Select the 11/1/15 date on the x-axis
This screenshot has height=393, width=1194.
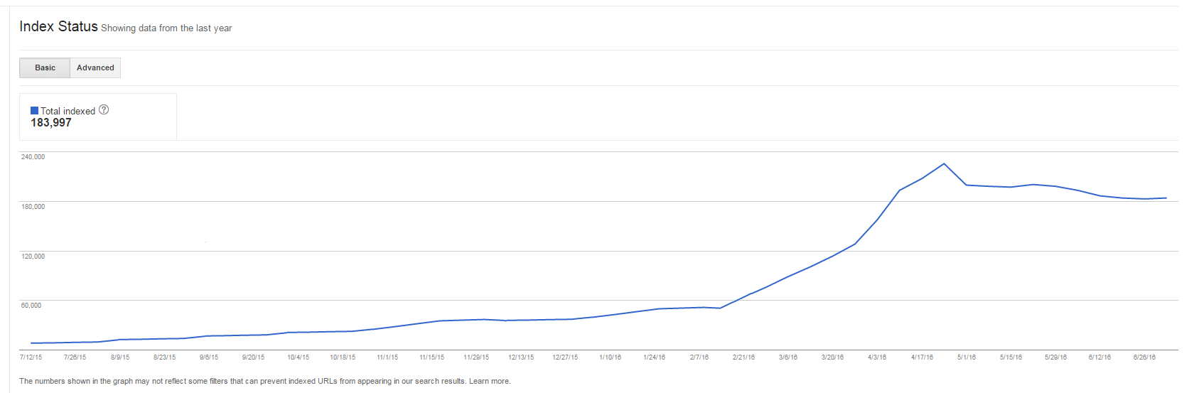(387, 357)
